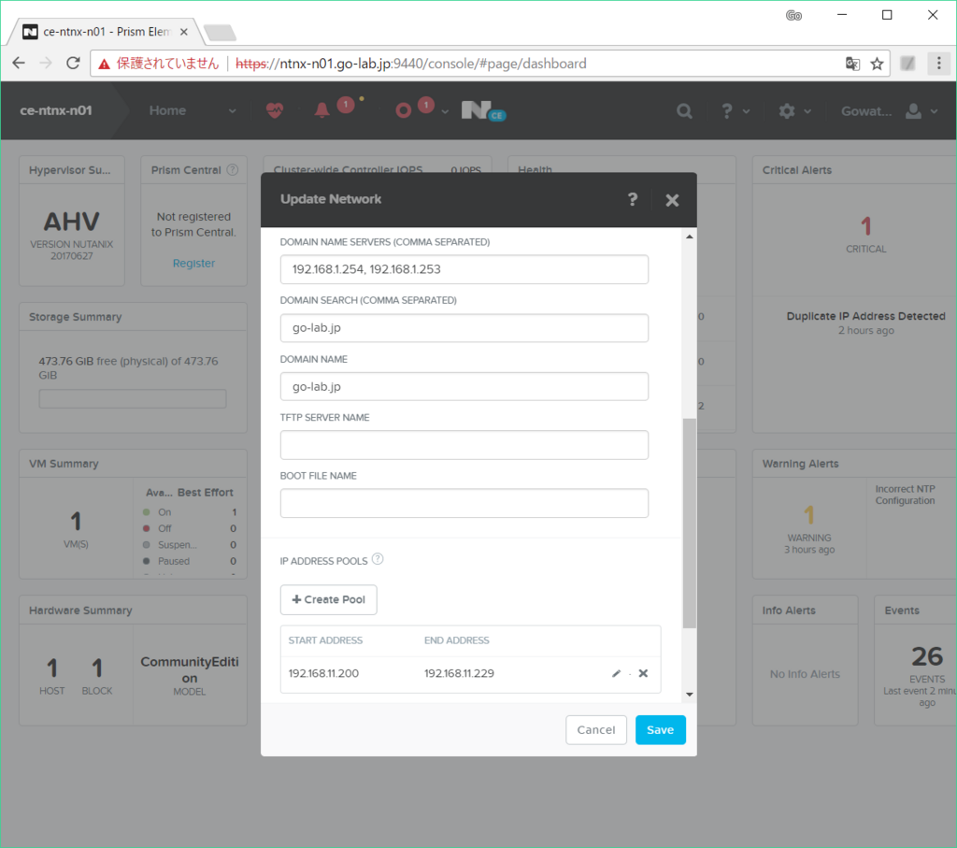Cancel the Update Network dialog
Viewport: 957px width, 848px height.
coord(596,729)
